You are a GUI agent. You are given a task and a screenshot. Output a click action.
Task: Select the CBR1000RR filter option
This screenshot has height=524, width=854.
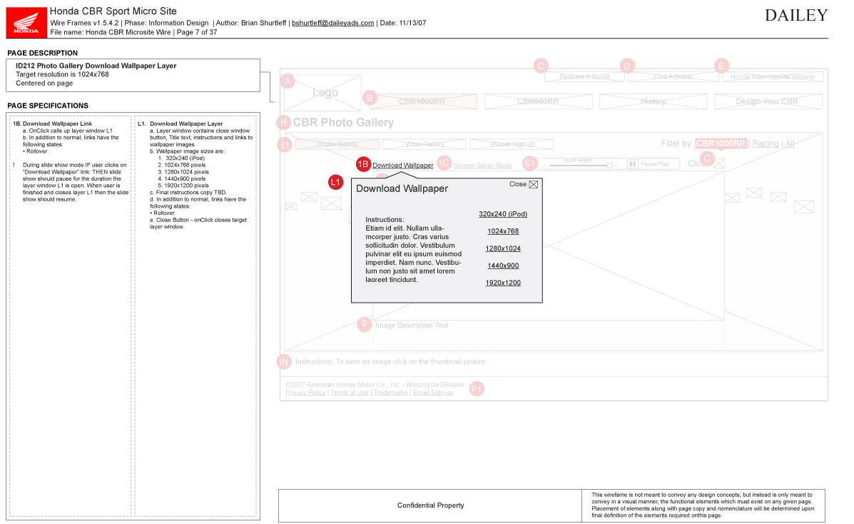(721, 143)
